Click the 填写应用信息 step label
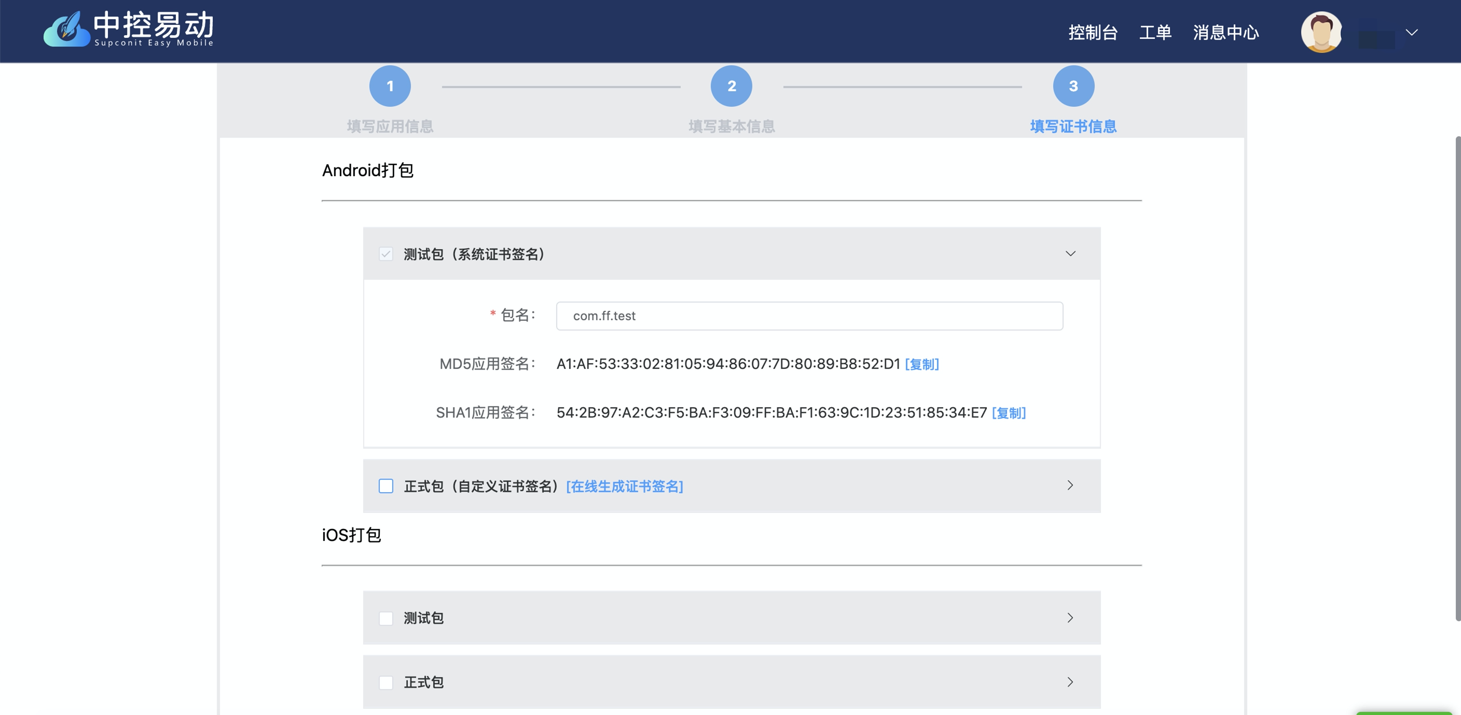This screenshot has width=1461, height=715. click(x=390, y=126)
